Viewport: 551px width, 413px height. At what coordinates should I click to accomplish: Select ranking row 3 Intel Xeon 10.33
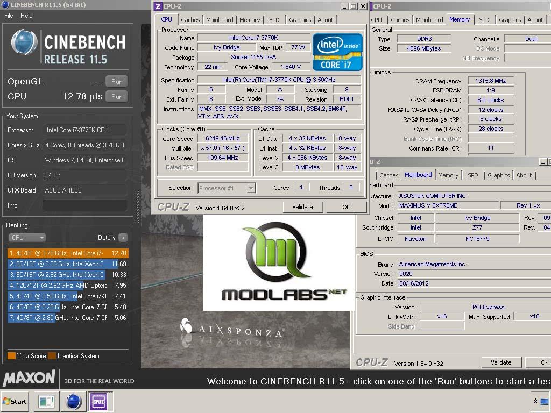coord(68,275)
